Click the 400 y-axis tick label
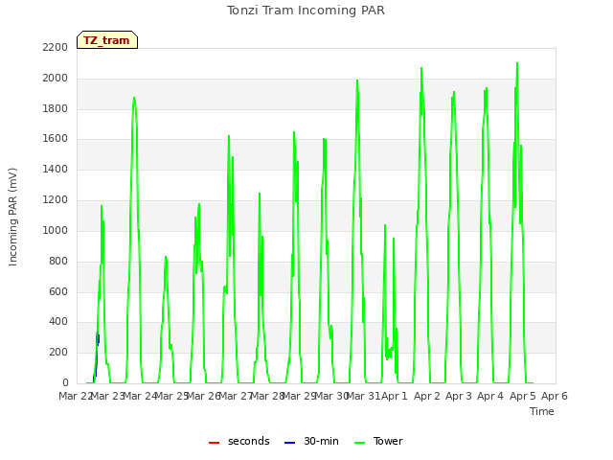This screenshot has width=613, height=460. tap(58, 322)
